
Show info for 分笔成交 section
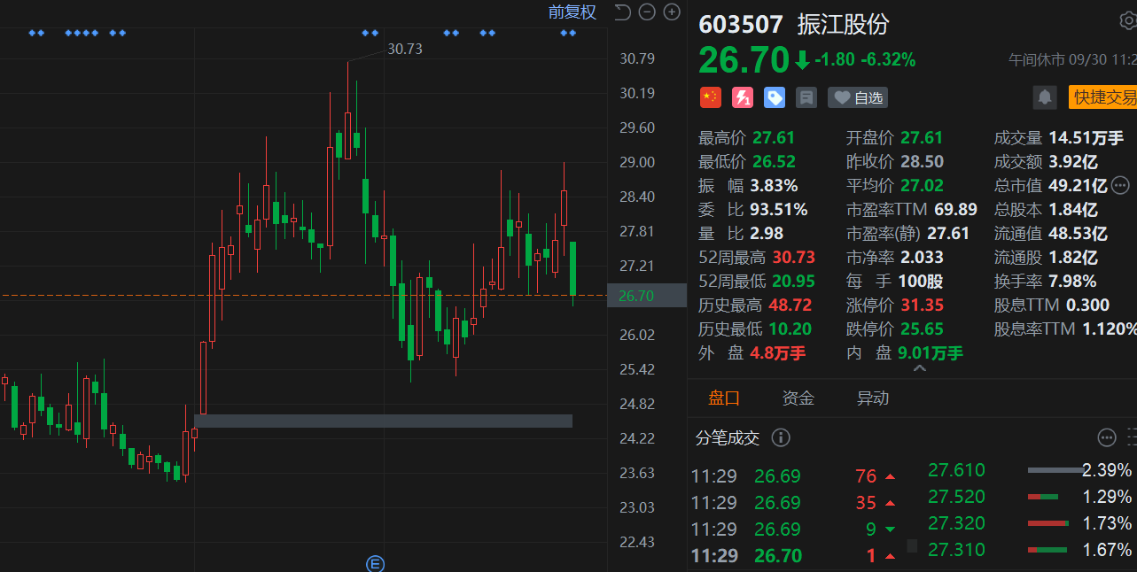click(x=781, y=437)
